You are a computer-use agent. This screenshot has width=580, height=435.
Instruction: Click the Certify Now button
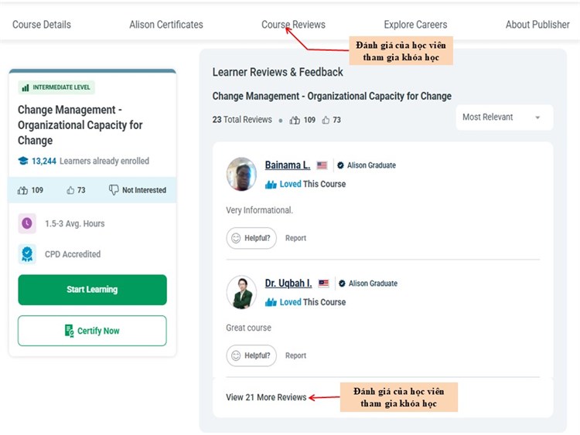tap(92, 331)
